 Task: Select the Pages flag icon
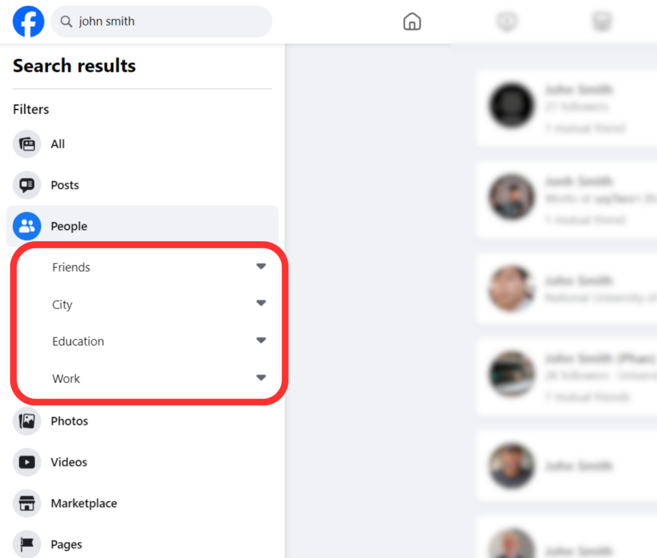tap(26, 544)
